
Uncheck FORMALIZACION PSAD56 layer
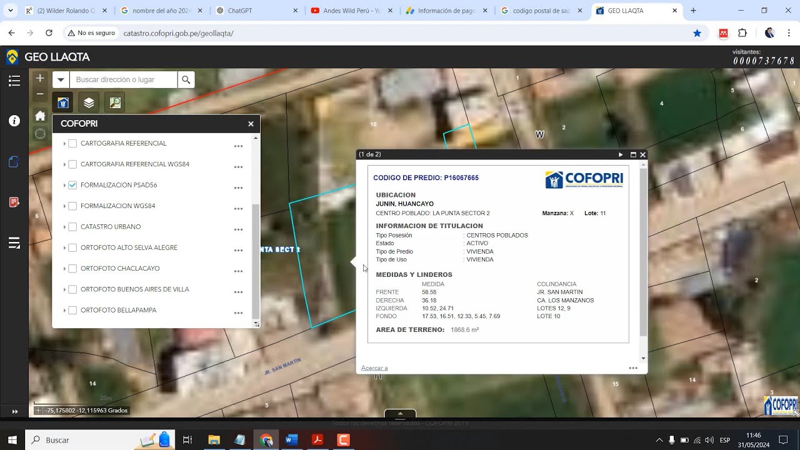pos(72,185)
